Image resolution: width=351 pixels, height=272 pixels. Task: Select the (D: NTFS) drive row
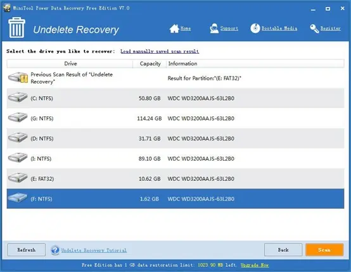coord(175,139)
